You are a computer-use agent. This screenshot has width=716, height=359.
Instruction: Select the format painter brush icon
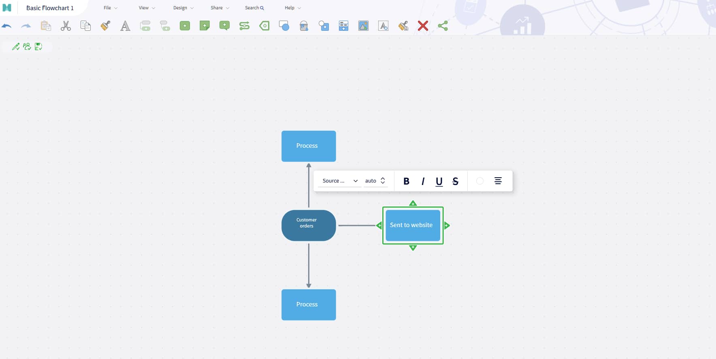click(x=105, y=26)
